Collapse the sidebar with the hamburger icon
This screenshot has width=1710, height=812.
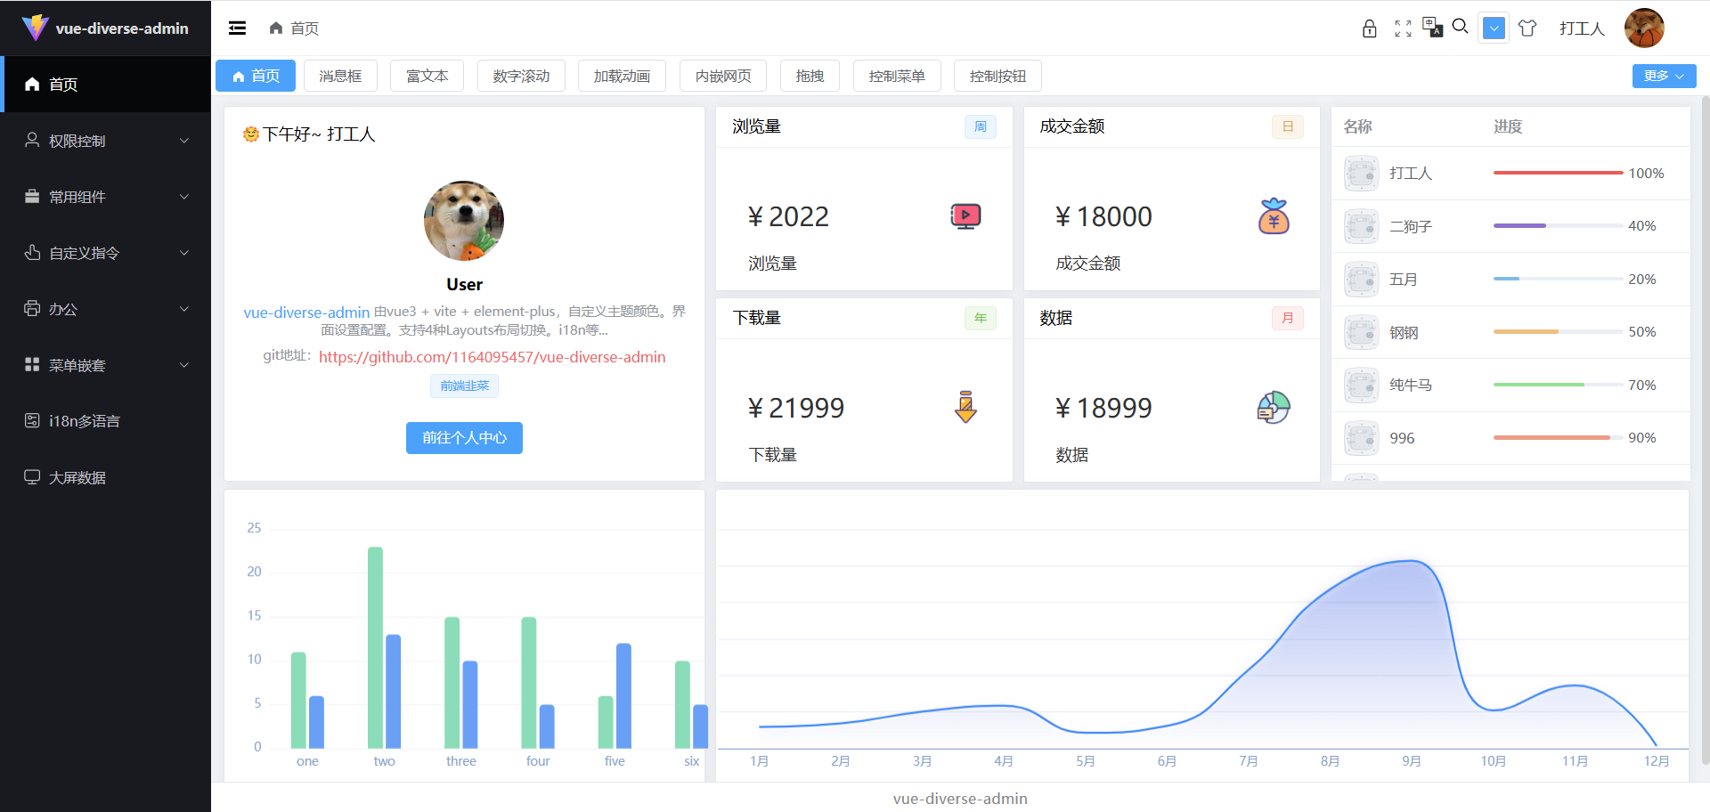[x=237, y=28]
